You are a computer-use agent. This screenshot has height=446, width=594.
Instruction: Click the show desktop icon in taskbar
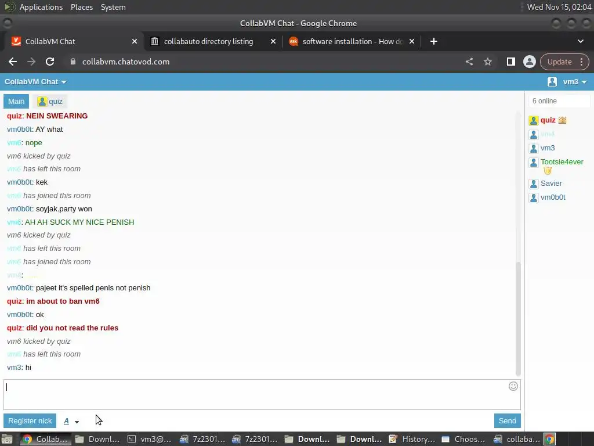(x=7, y=439)
